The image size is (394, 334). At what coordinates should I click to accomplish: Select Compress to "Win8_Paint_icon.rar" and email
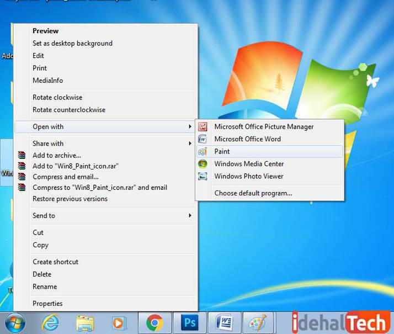[105, 188]
